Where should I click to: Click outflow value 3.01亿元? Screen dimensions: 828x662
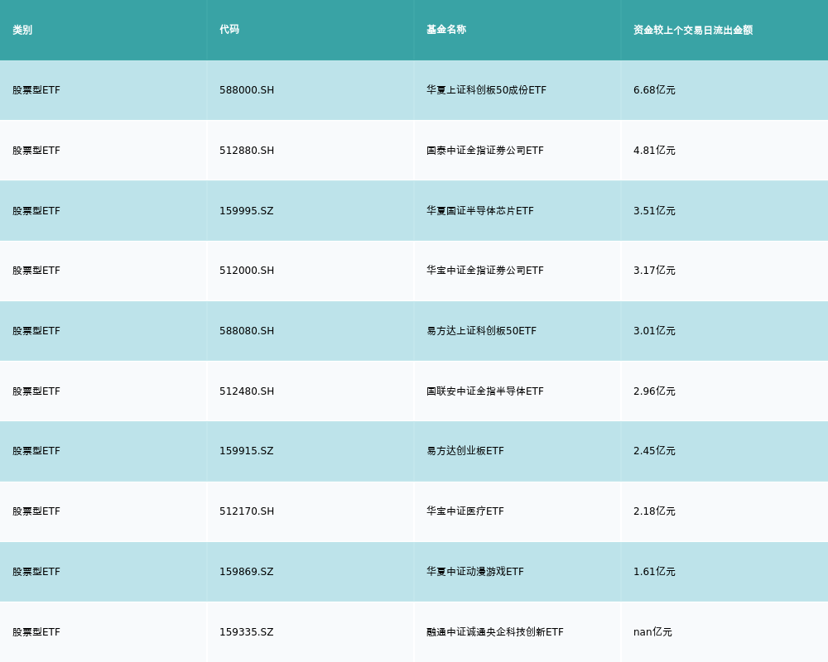tap(654, 331)
